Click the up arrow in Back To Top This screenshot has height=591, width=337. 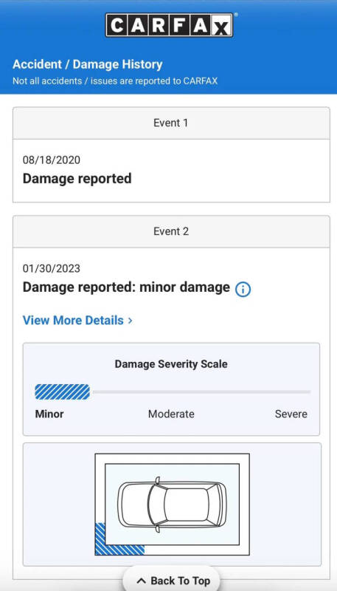[x=141, y=581]
